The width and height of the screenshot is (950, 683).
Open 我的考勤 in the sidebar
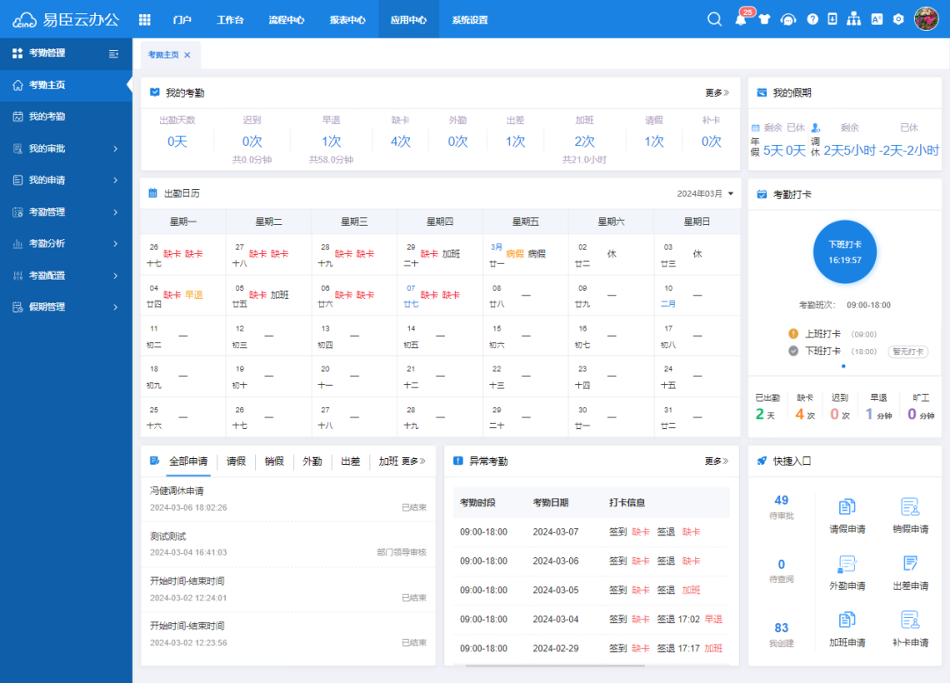tap(66, 116)
